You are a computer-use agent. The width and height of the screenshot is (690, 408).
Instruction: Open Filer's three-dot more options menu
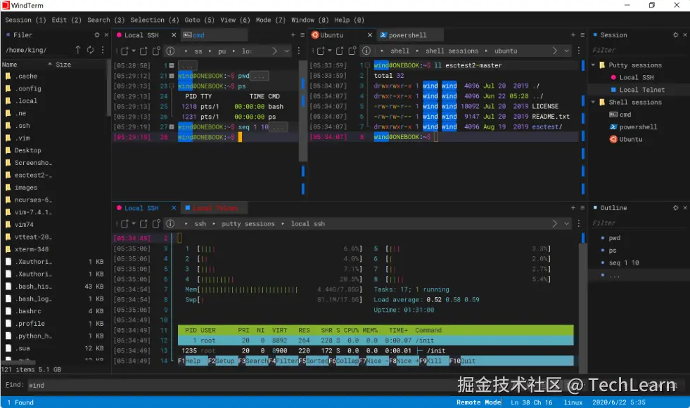pyautogui.click(x=103, y=50)
